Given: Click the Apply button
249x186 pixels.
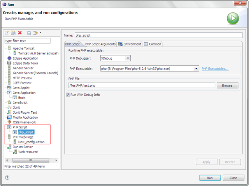Looking at the screenshot, I should pyautogui.click(x=207, y=162).
